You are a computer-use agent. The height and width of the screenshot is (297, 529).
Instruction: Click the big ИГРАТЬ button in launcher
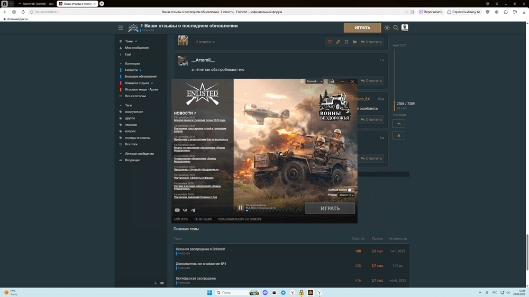pyautogui.click(x=330, y=208)
